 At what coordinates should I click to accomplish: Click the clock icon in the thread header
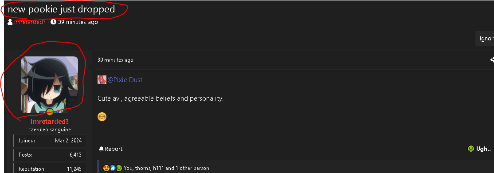click(x=53, y=22)
